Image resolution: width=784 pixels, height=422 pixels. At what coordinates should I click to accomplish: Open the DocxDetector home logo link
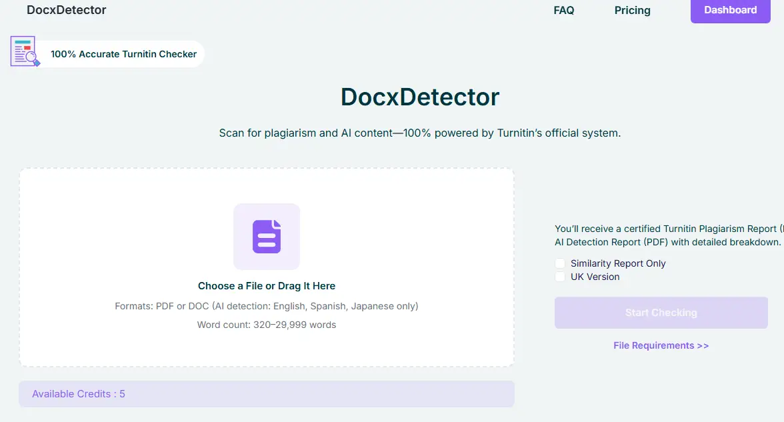pos(67,10)
